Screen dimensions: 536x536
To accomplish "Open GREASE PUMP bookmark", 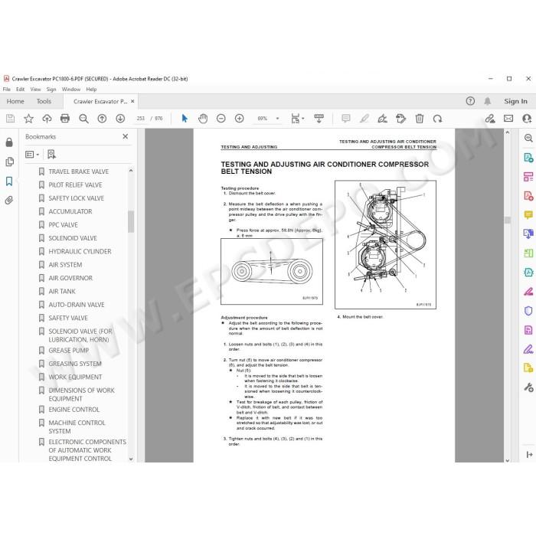I will (x=68, y=351).
